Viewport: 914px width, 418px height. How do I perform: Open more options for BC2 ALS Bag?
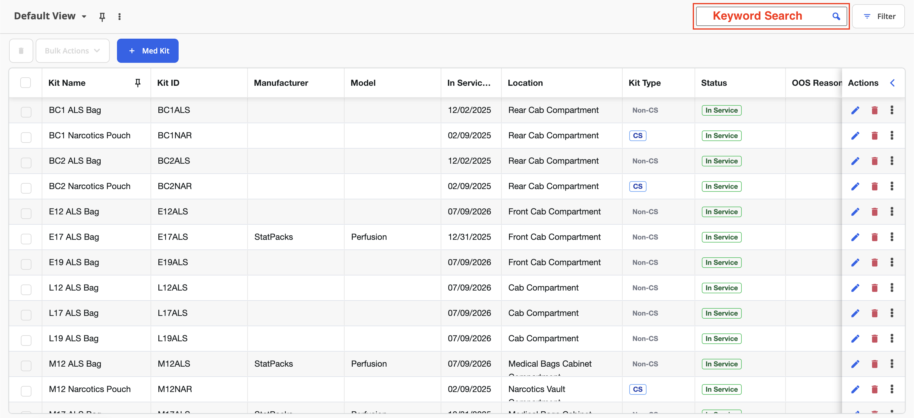click(x=892, y=161)
